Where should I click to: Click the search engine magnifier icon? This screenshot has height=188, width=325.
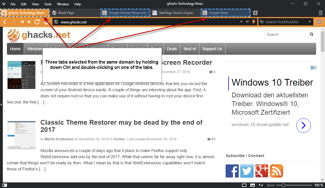point(262,22)
